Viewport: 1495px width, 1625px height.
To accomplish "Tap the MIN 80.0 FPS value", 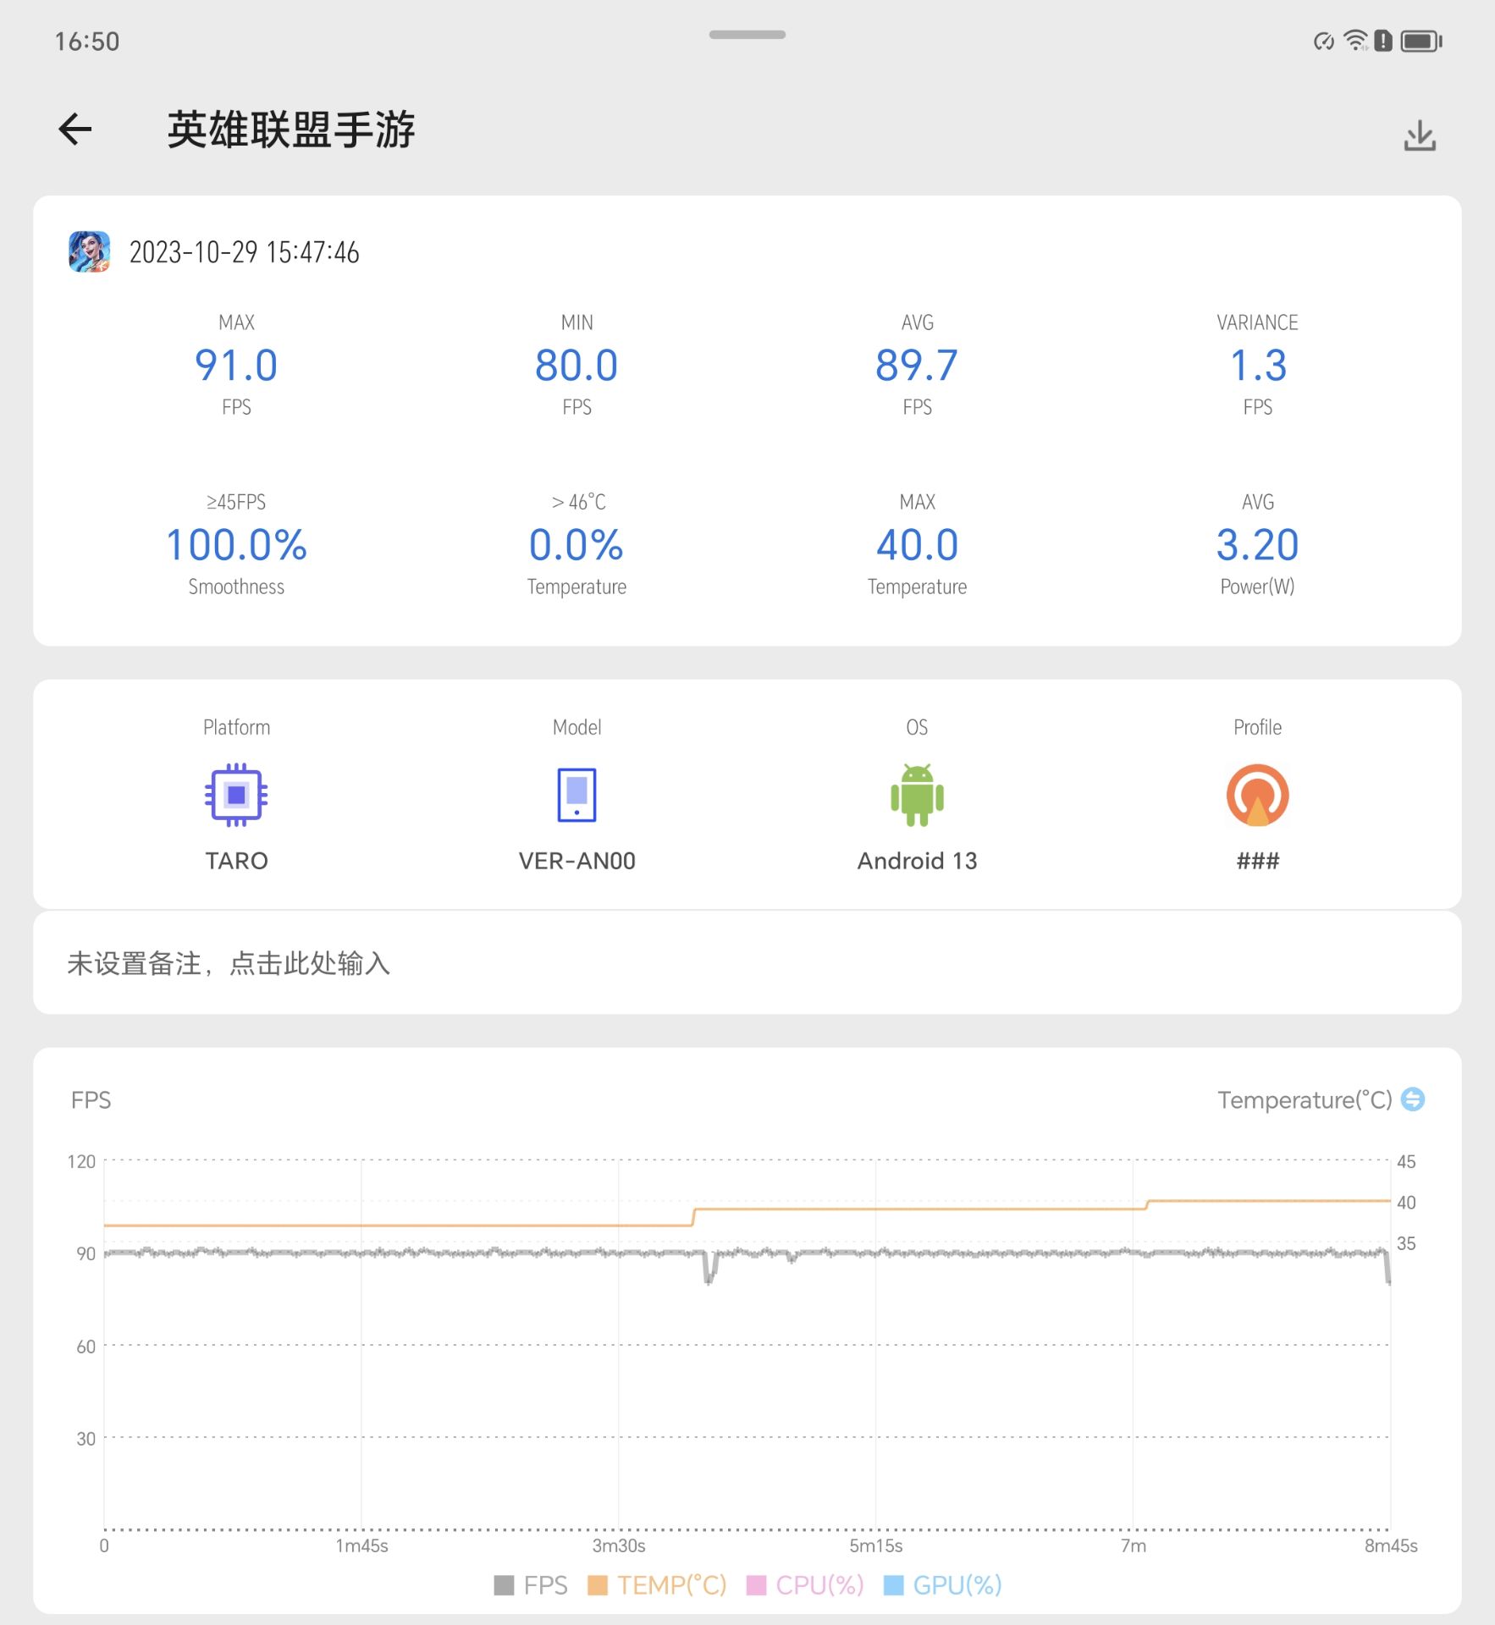I will click(x=576, y=366).
